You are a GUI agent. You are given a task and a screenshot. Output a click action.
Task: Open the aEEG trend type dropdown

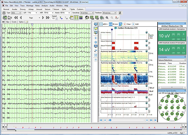point(105,24)
